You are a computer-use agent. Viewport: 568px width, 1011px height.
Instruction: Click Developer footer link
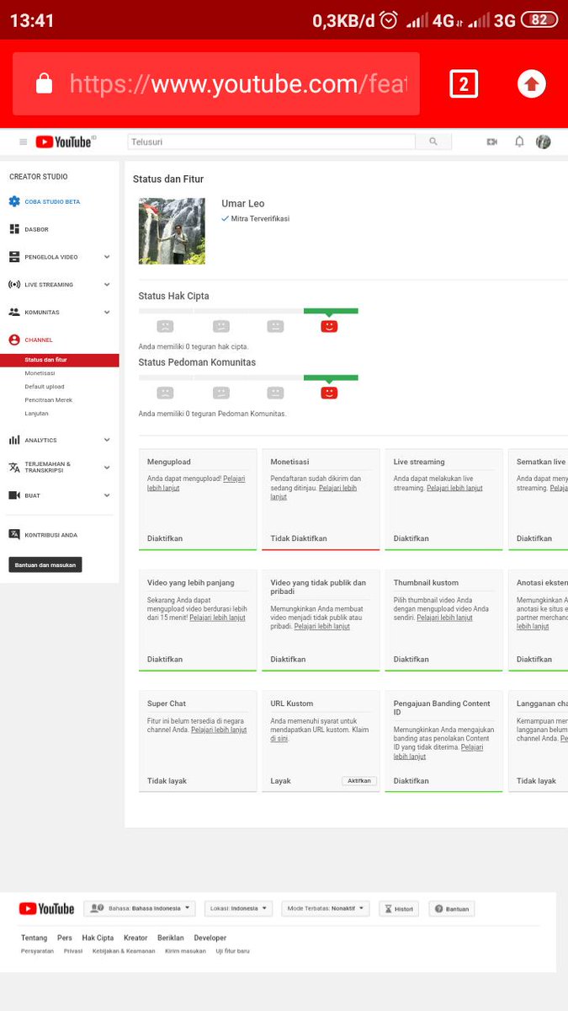(x=210, y=938)
